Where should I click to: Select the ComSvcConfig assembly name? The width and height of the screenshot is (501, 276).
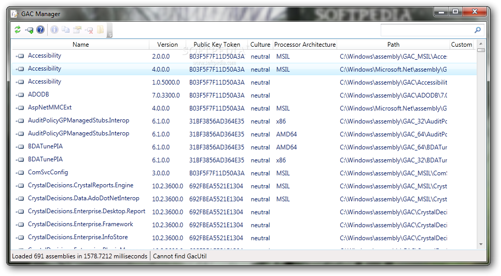point(48,172)
